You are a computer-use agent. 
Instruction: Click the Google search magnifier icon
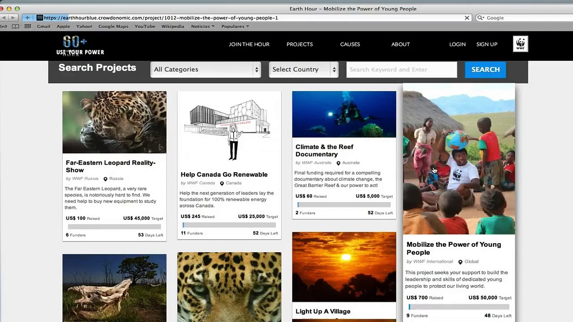[480, 18]
